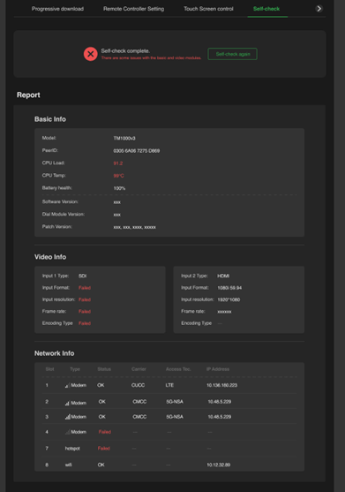Image resolution: width=345 pixels, height=492 pixels.
Task: Click the CPU Temp value 99°C
Action: 118,176
